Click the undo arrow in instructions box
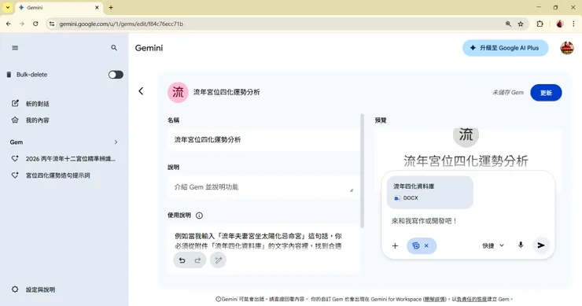 [182, 260]
